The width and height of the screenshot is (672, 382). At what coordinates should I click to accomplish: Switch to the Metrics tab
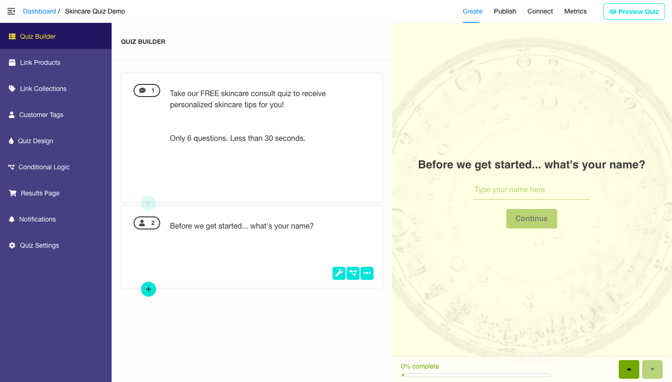click(x=575, y=11)
